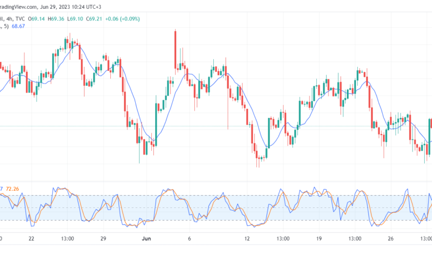This screenshot has height=260, width=432.
Task: Click date label 26 on time axis
Action: point(390,238)
